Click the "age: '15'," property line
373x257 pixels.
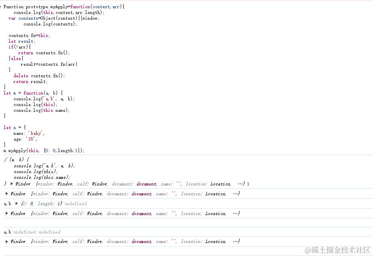tap(25, 139)
